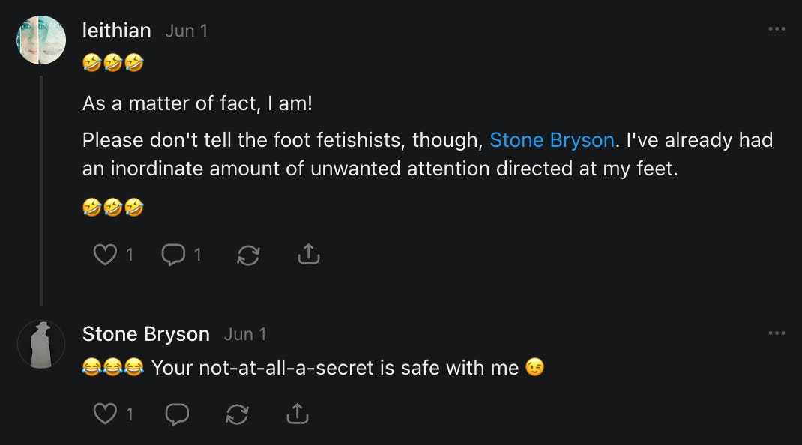
Task: Reply to Stone Bryson's comment
Action: 176,413
